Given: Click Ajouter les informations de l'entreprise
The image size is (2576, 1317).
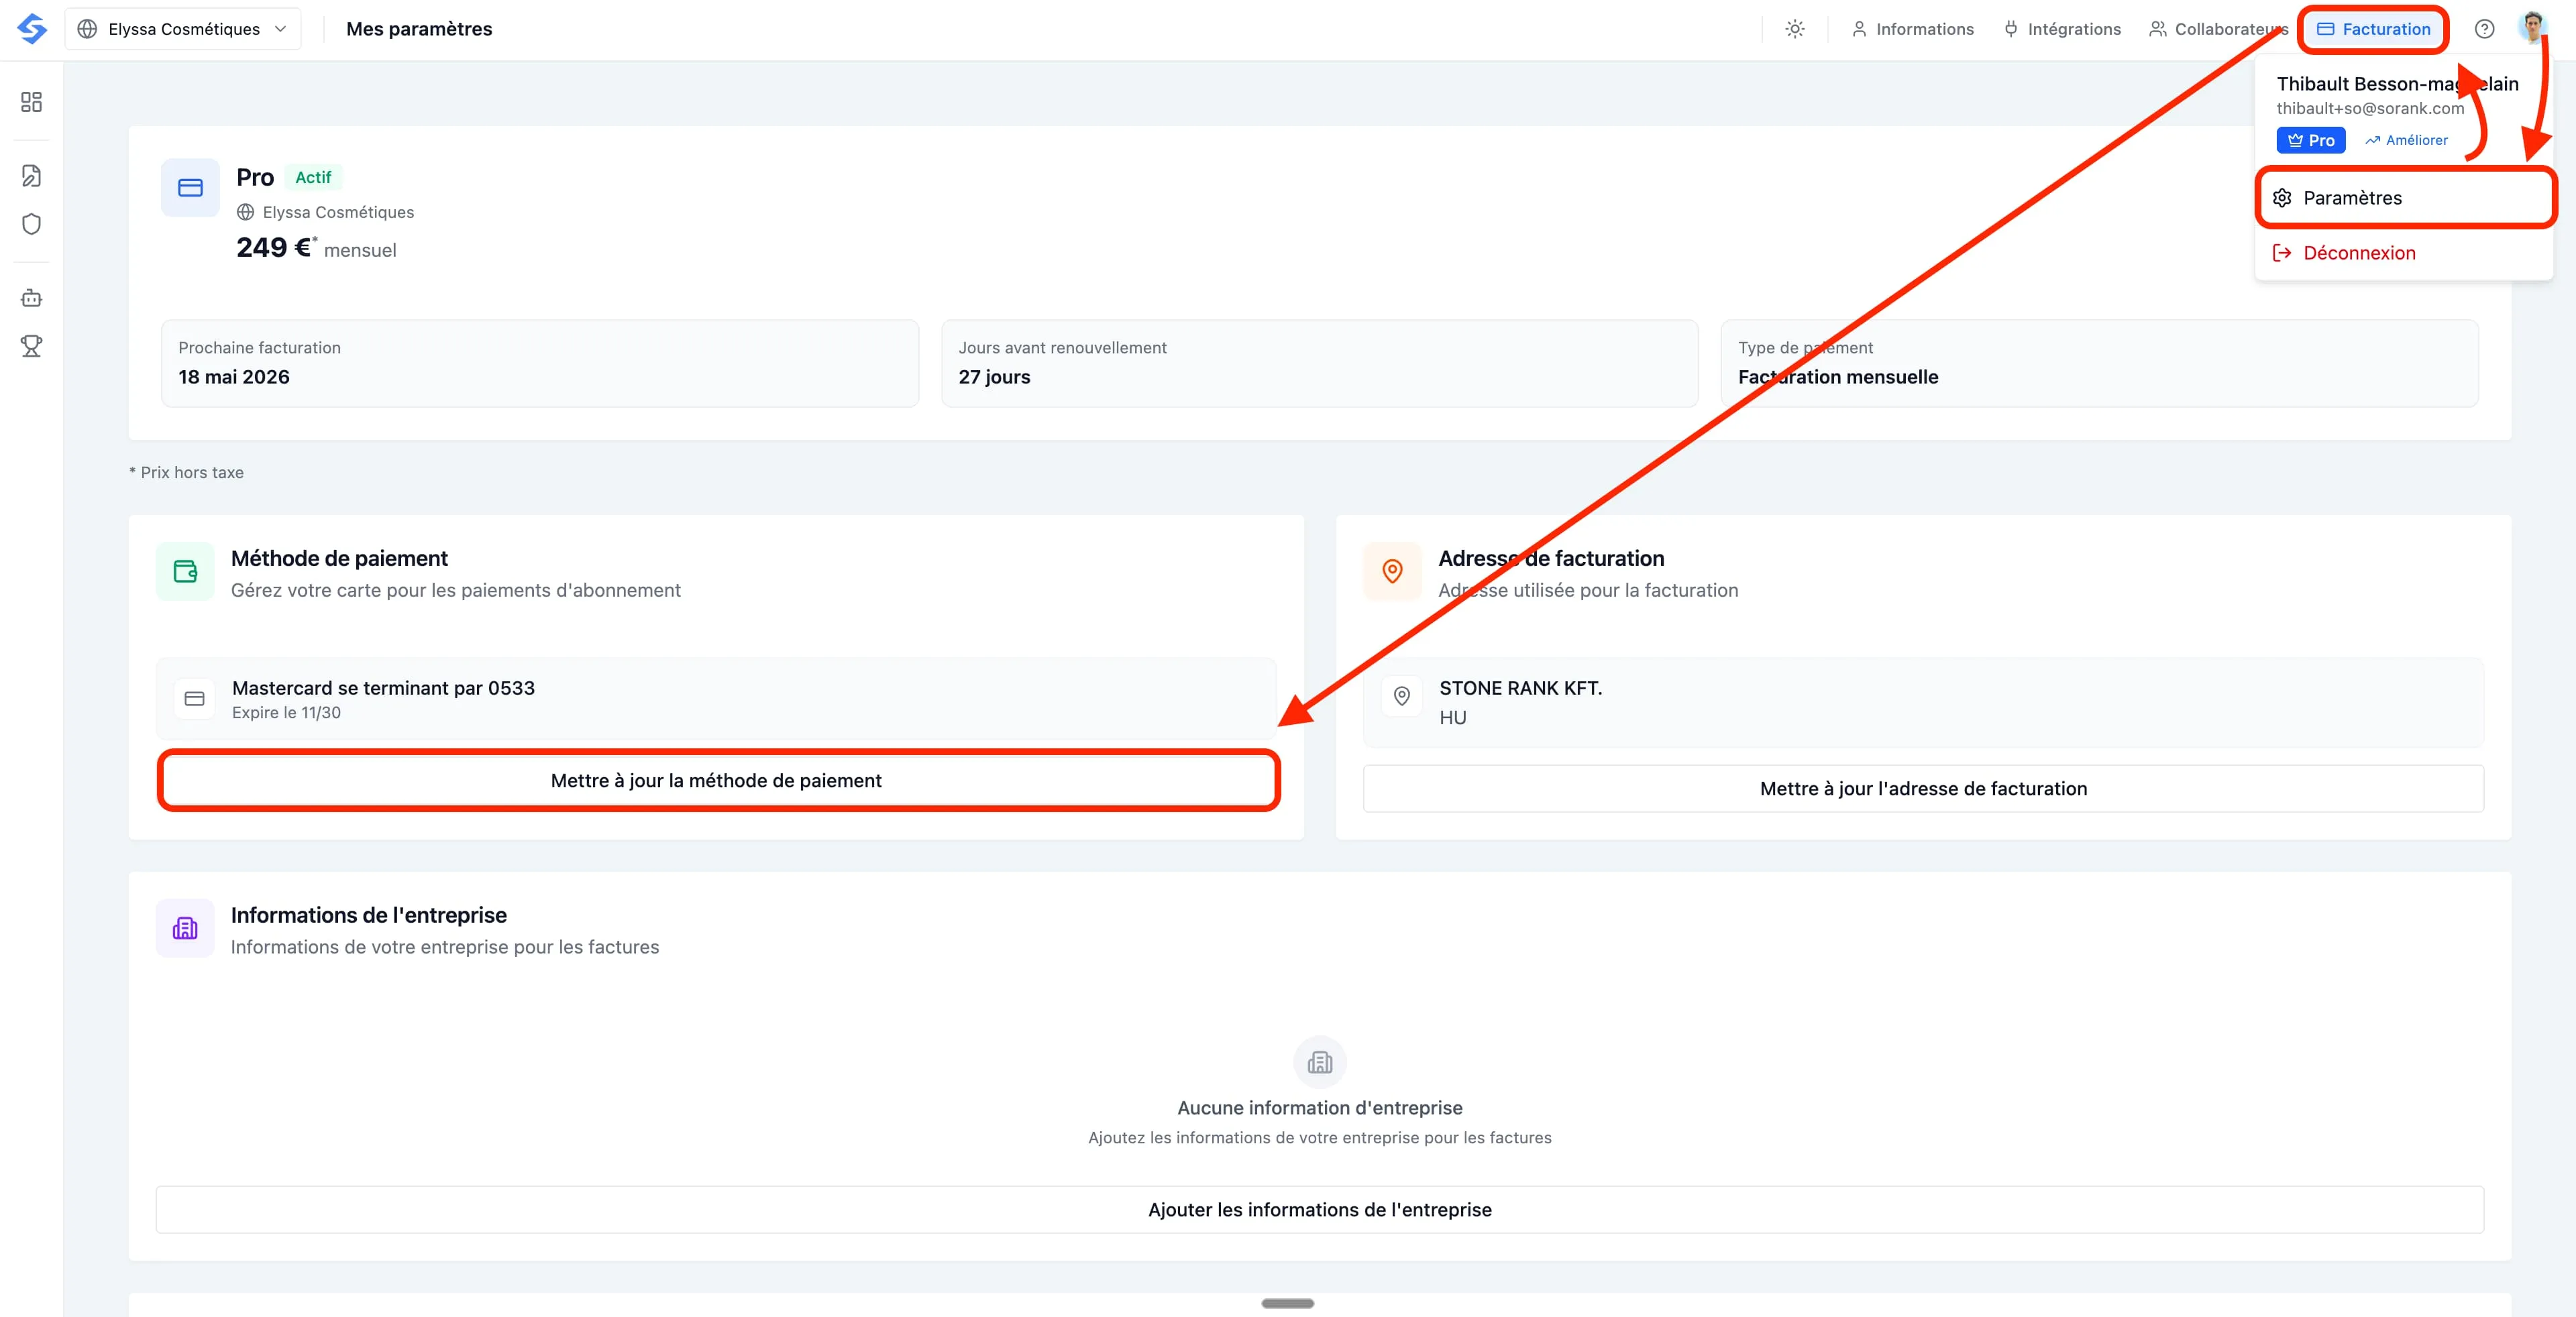Looking at the screenshot, I should 1319,1209.
